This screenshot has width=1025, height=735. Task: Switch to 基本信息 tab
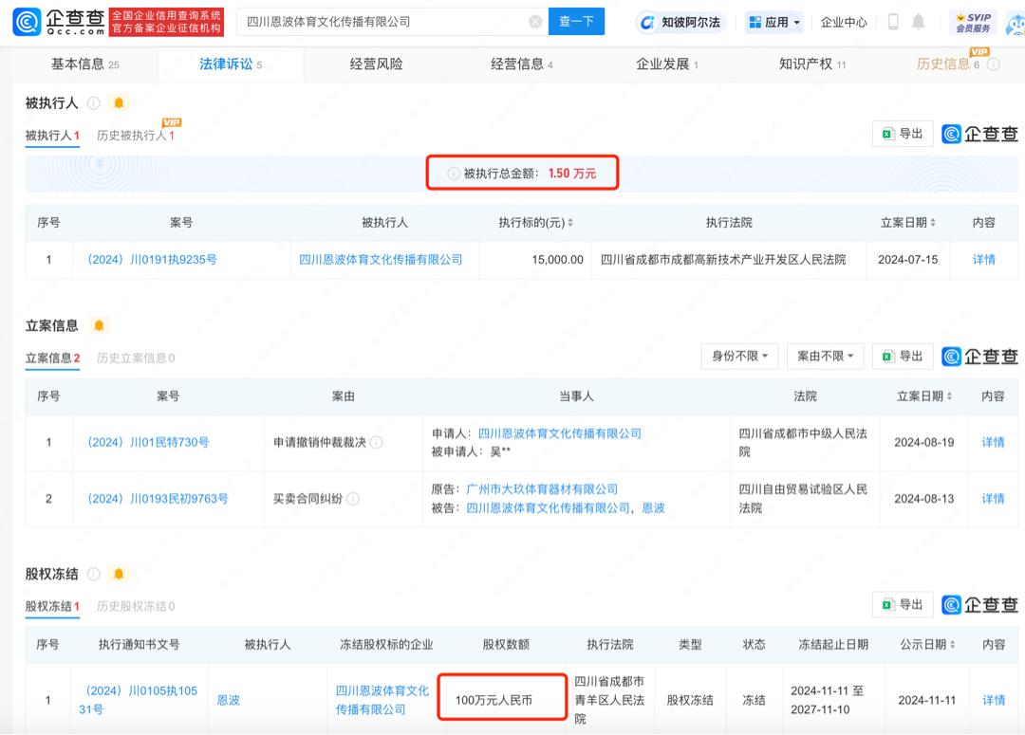(85, 64)
